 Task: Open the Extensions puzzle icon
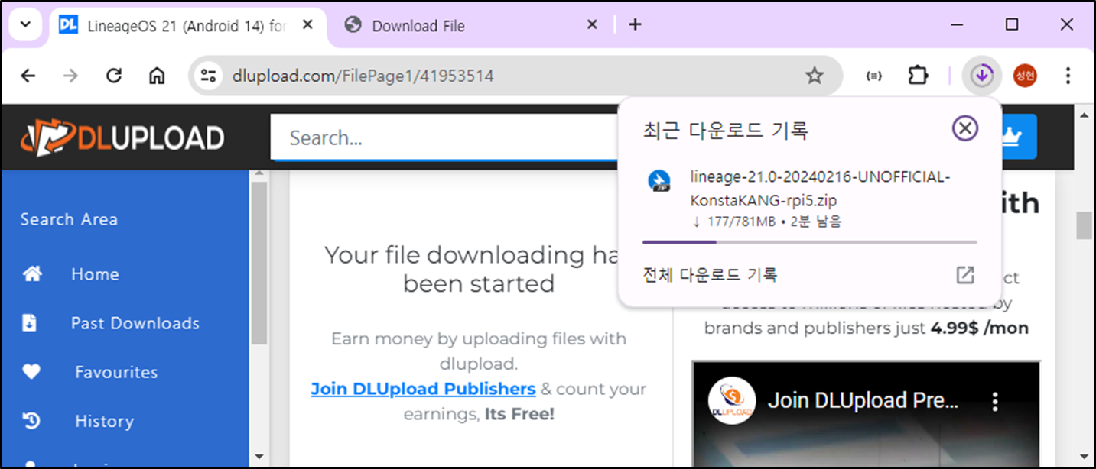pyautogui.click(x=918, y=76)
